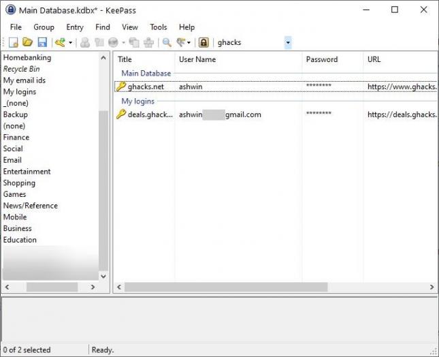Open the Show Entries dropdown arrow
Image resolution: width=439 pixels, height=357 pixels.
point(189,43)
